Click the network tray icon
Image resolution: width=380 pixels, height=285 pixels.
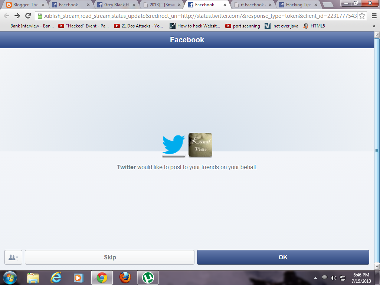(x=343, y=278)
